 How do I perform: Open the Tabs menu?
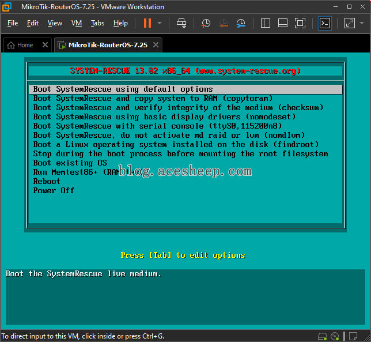(x=97, y=23)
